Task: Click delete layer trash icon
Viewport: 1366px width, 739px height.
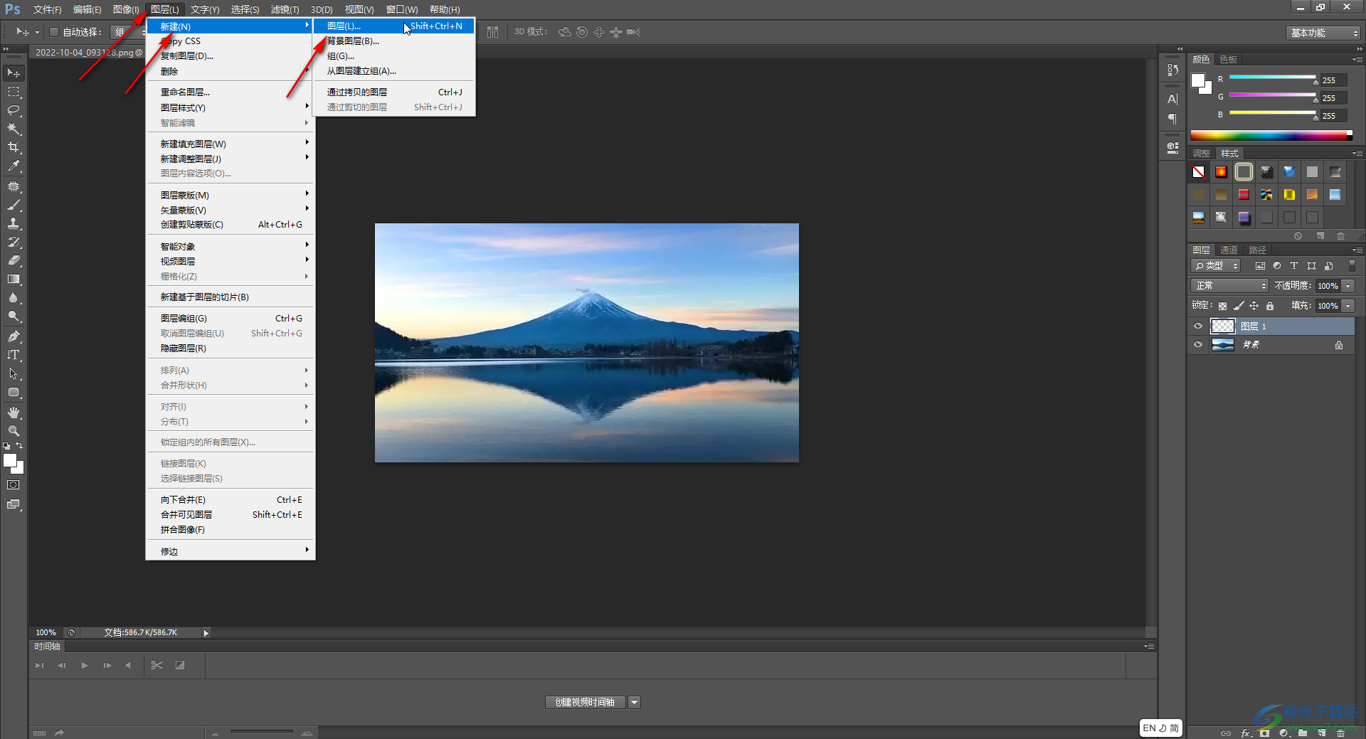Action: click(1340, 733)
